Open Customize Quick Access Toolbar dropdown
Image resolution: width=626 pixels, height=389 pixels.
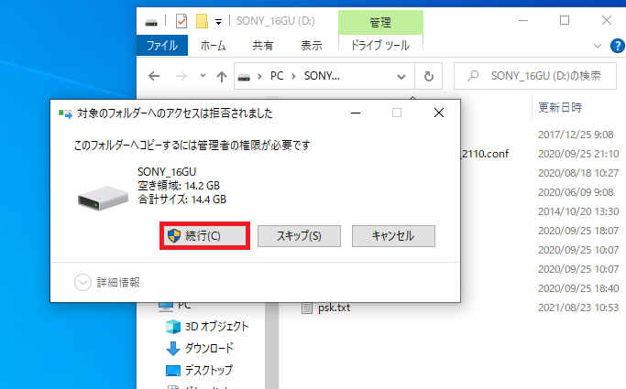(218, 22)
